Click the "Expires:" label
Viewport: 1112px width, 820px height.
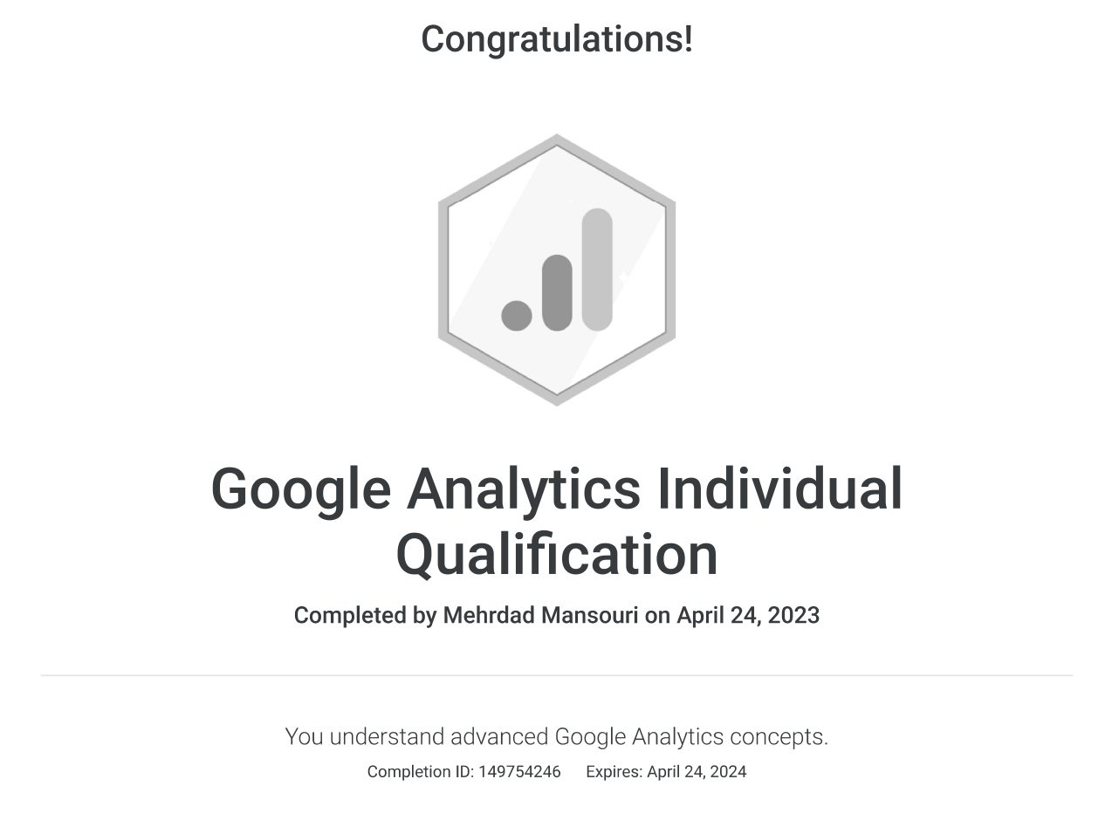click(x=614, y=772)
